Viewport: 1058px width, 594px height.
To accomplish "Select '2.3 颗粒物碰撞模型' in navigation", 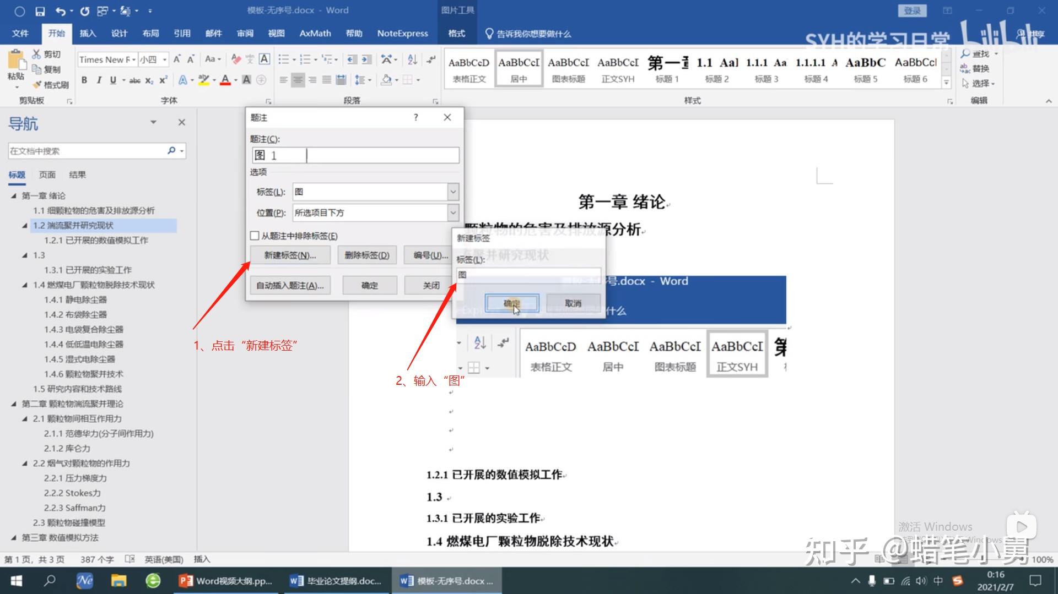I will tap(69, 522).
